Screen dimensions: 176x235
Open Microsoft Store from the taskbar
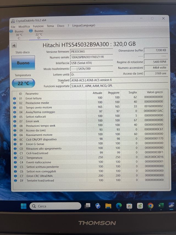click(129, 206)
